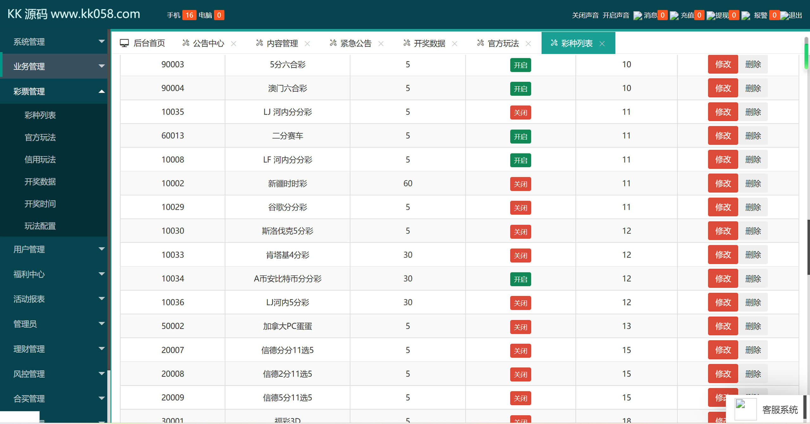
Task: Click the 后台首页 monitor icon
Action: (x=124, y=43)
